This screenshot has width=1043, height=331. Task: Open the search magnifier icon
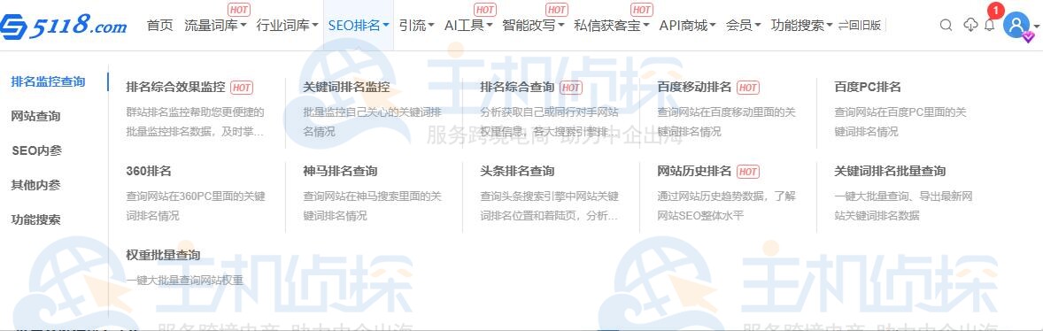tap(946, 26)
